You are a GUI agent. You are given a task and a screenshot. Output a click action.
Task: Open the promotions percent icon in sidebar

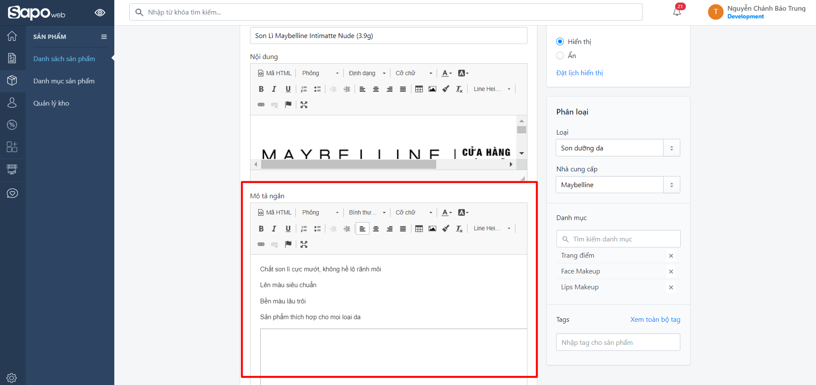12,125
